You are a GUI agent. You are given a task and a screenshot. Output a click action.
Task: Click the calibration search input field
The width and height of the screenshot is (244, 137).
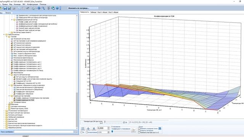[43, 132]
